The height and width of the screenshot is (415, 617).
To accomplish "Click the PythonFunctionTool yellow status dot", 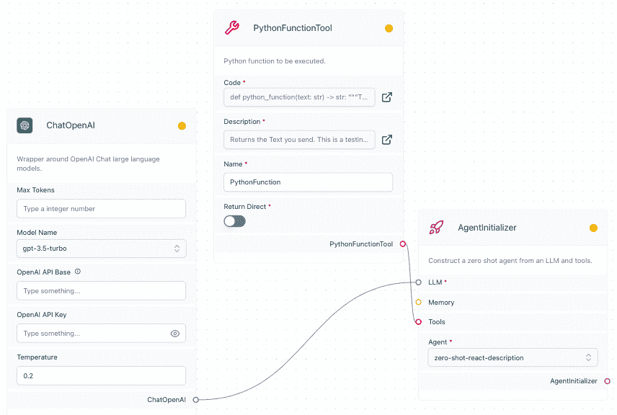I will point(389,28).
